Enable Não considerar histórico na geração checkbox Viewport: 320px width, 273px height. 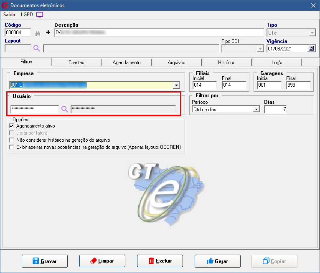point(11,140)
